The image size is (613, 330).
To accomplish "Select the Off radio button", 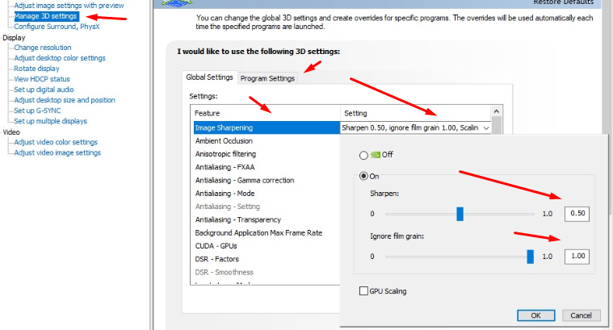I will 364,155.
